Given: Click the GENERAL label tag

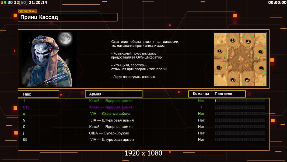Looking at the screenshot, I should (x=28, y=11).
